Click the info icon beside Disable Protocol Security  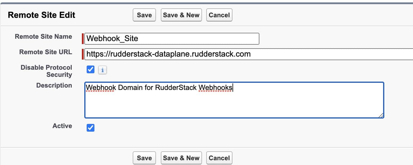[x=103, y=70]
